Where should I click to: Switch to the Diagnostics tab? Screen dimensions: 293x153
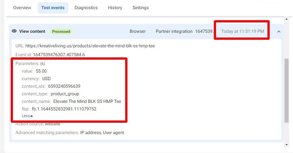tap(86, 8)
